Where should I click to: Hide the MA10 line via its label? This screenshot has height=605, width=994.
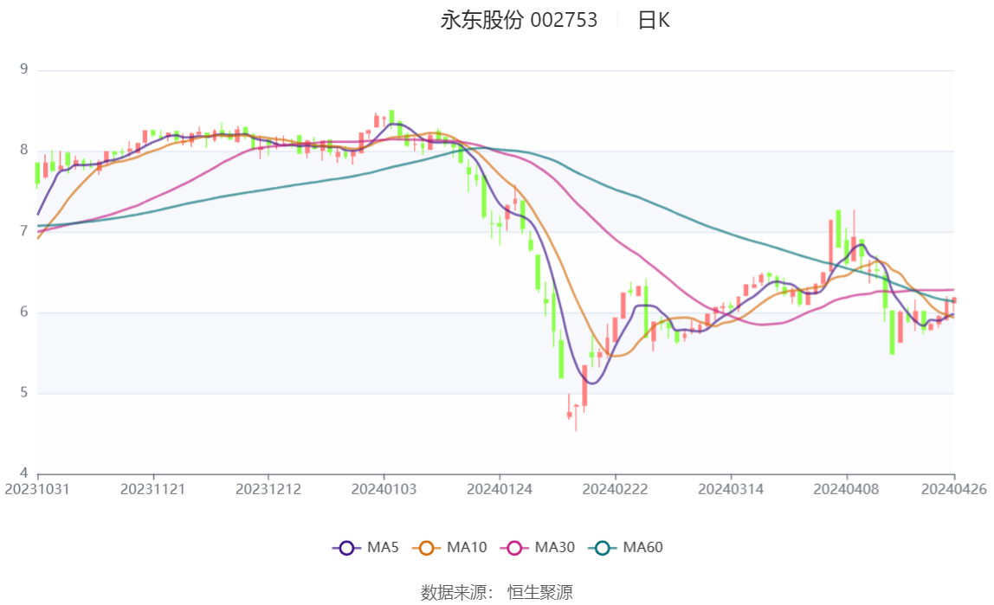[467, 547]
